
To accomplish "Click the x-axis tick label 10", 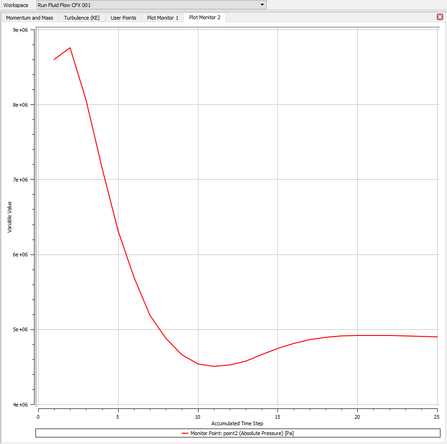I will pos(198,416).
